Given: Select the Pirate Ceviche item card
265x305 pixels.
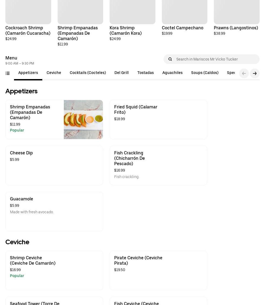Looking at the screenshot, I should (x=158, y=270).
